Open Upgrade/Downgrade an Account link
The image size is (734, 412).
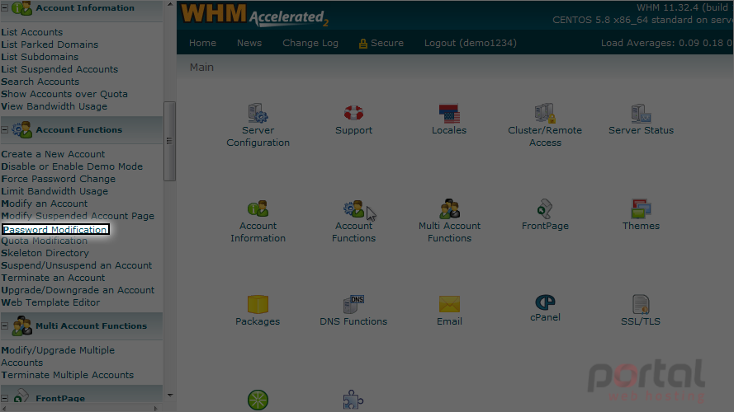pyautogui.click(x=78, y=290)
